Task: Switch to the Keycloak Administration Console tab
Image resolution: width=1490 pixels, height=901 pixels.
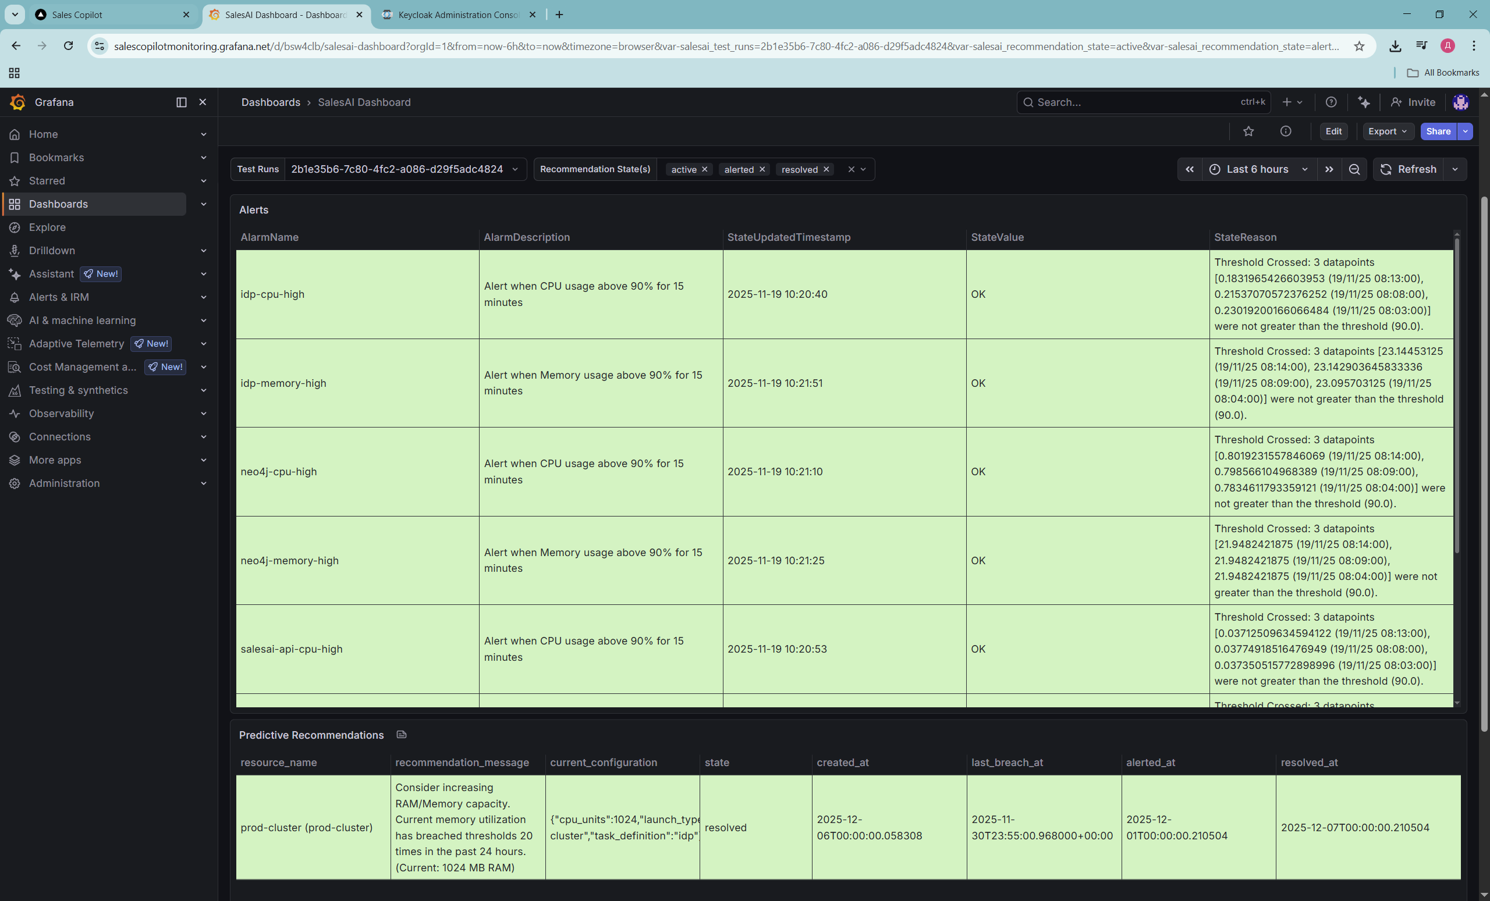Action: point(457,15)
